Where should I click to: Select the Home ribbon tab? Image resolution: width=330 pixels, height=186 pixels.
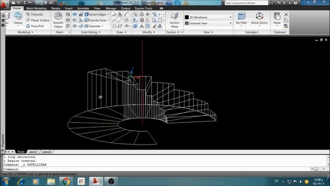[17, 8]
